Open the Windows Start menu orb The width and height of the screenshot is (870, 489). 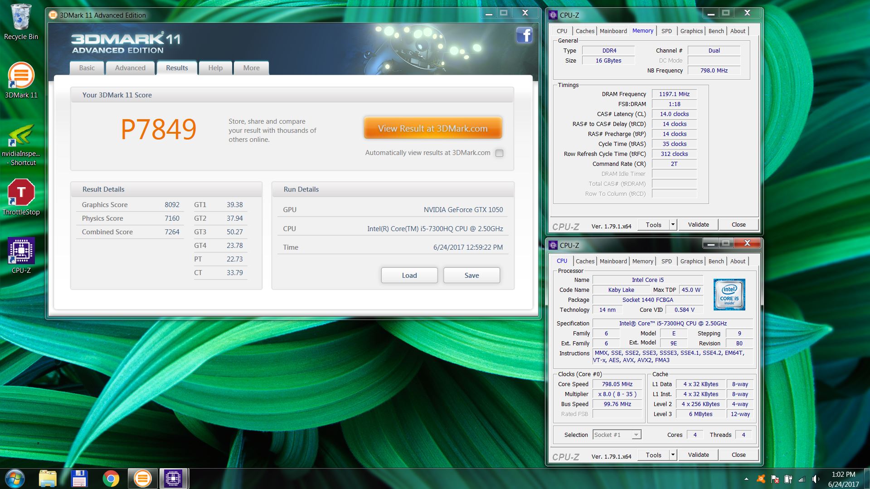click(x=15, y=479)
